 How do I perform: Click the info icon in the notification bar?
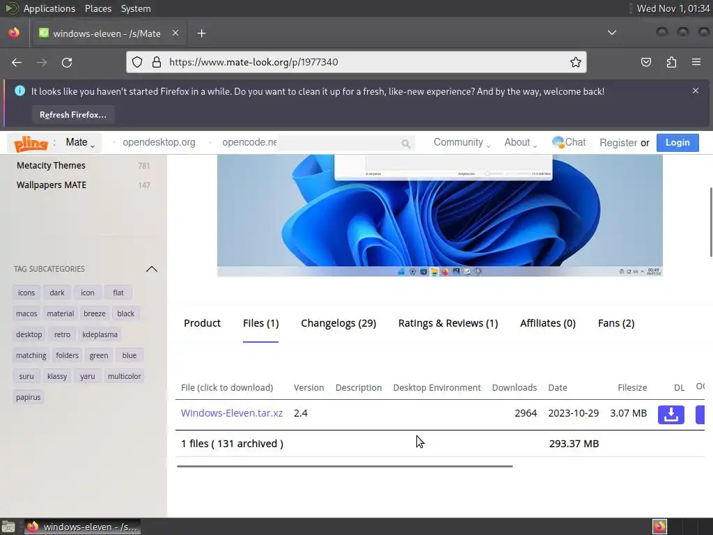[19, 91]
